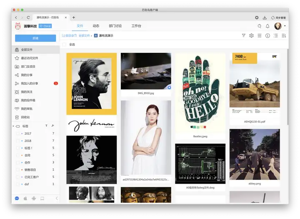The width and height of the screenshot is (300, 219).
Task: Open the filter funnel icon
Action: pos(244,35)
